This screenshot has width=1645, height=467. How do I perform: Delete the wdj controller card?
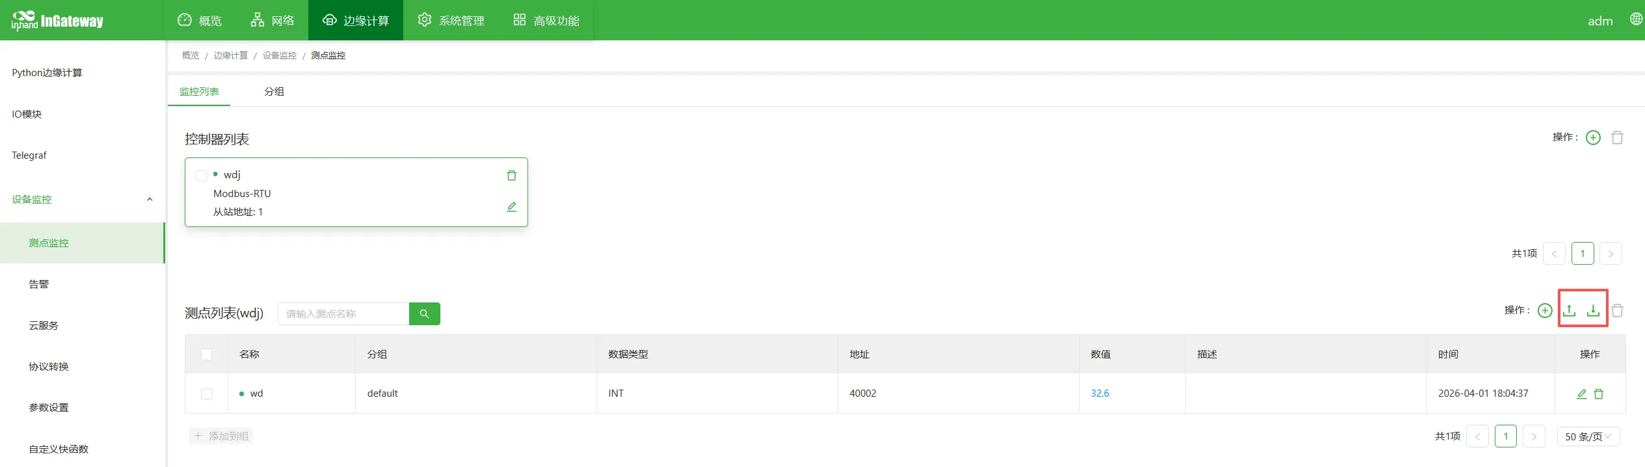[512, 176]
